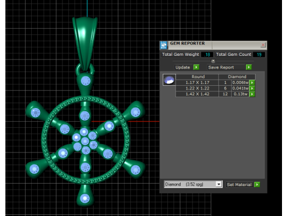The image size is (288, 216).
Task: Click the Save Report label
Action: pos(221,67)
